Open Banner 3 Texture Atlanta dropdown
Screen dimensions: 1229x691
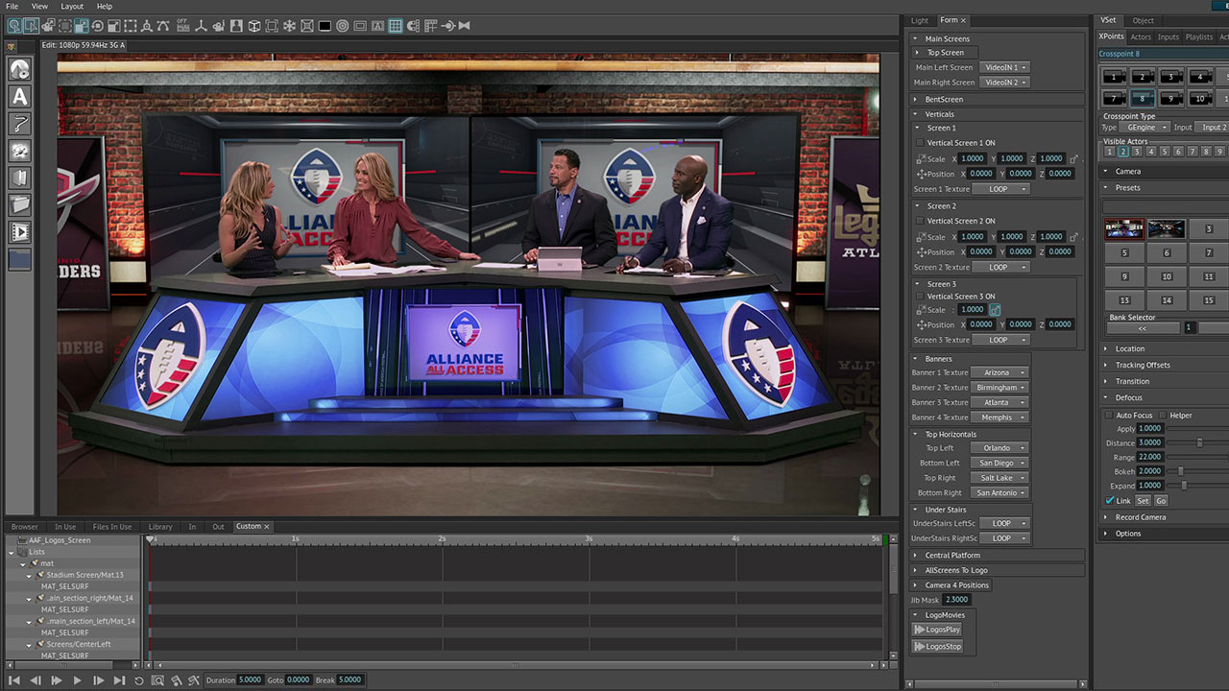coord(1000,402)
